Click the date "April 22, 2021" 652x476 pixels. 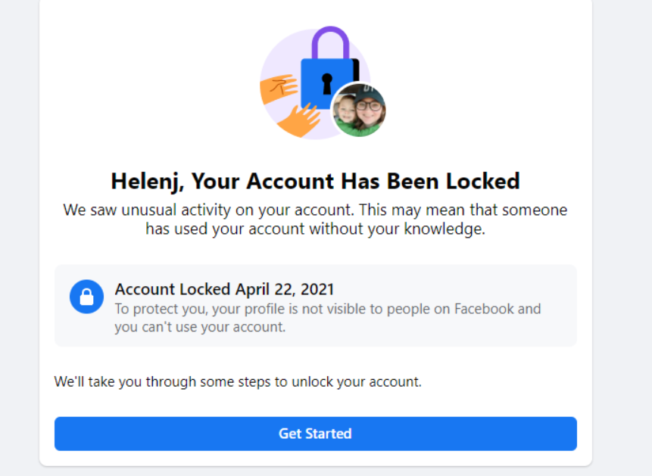pos(285,289)
